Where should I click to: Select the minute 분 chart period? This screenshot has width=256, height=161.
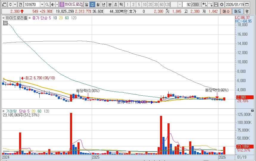[110, 4]
